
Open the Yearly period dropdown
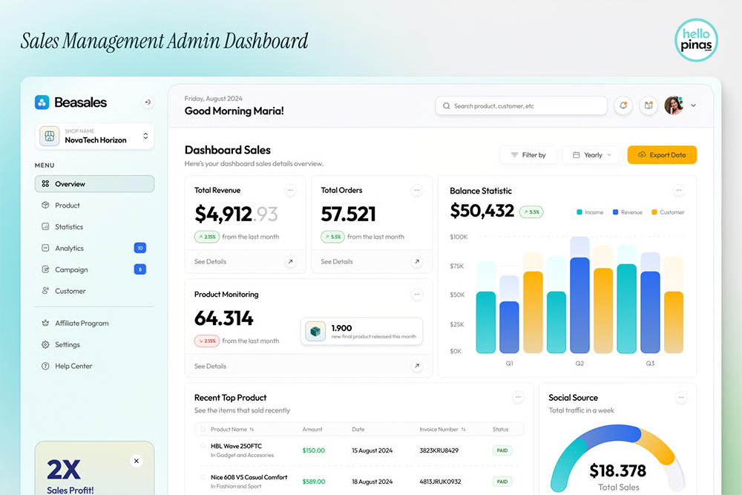591,155
